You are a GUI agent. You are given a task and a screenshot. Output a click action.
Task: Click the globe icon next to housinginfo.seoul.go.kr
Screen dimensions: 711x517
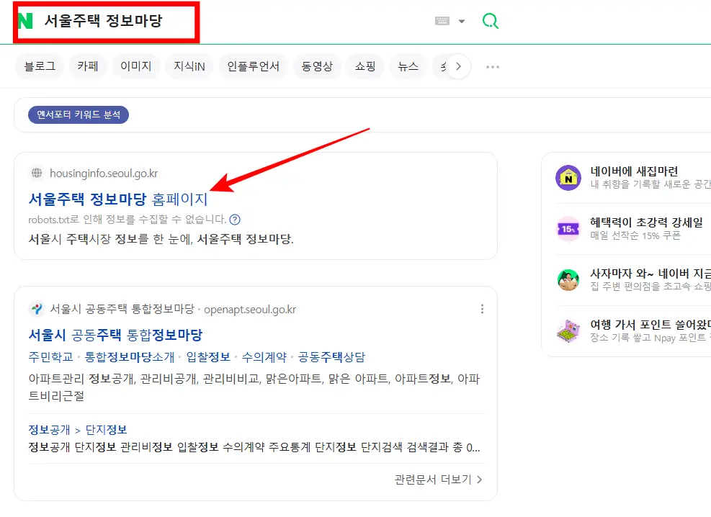[x=37, y=173]
